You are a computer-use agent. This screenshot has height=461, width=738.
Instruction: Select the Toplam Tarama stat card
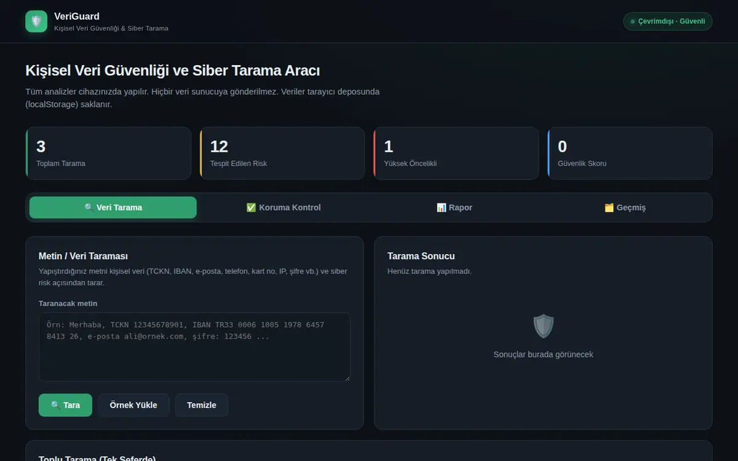pos(108,153)
